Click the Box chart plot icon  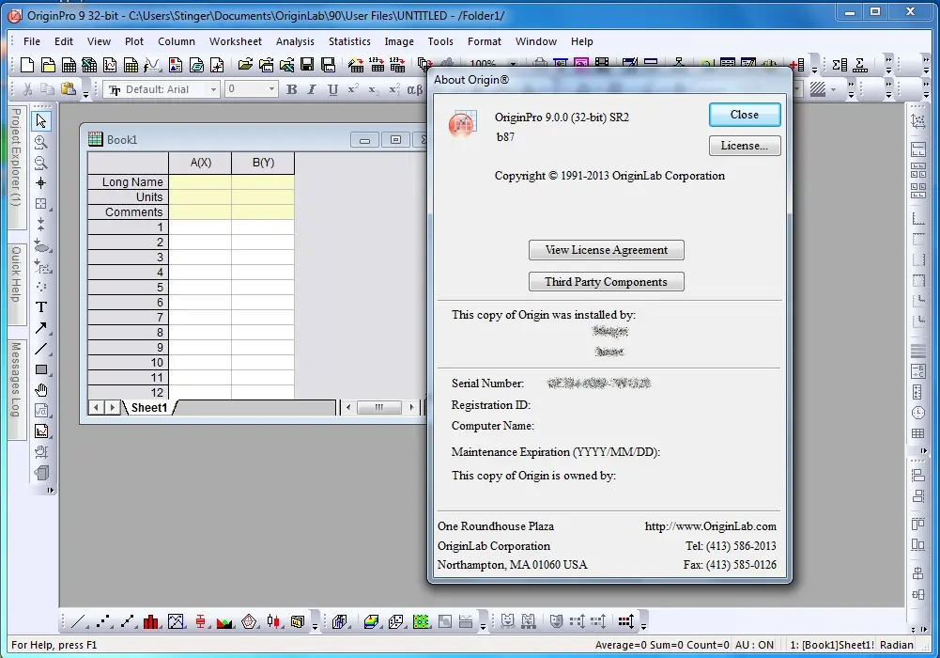coord(201,622)
